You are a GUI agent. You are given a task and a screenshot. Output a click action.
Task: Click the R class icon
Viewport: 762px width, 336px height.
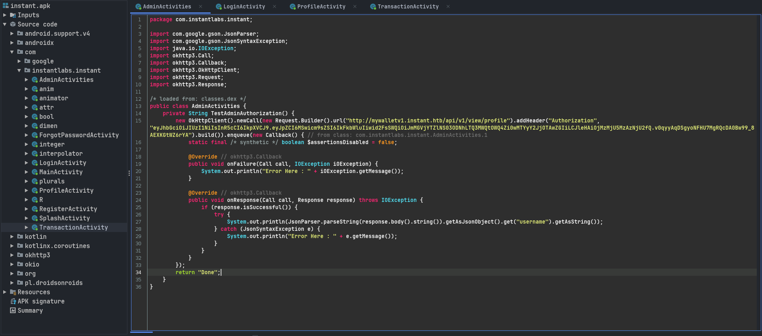(35, 200)
